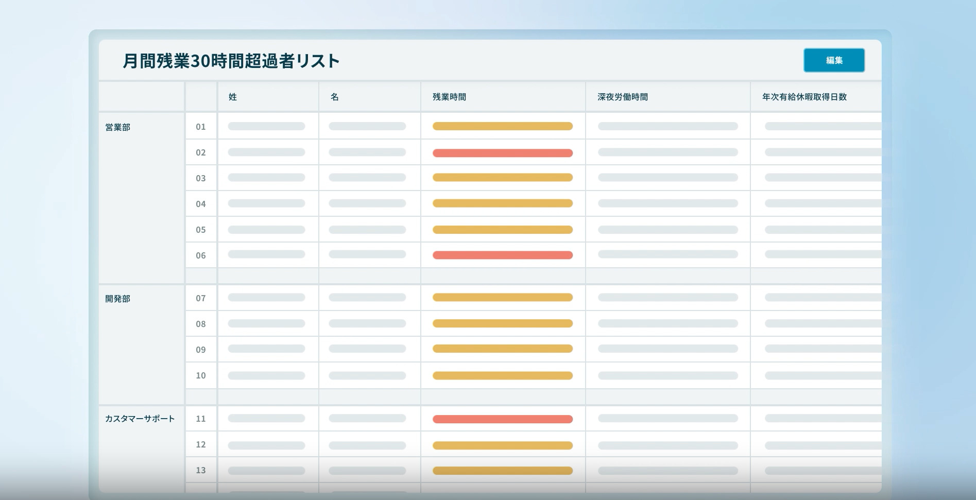The height and width of the screenshot is (500, 976).
Task: Click the yellow overtime bar in row 10
Action: [x=503, y=375]
